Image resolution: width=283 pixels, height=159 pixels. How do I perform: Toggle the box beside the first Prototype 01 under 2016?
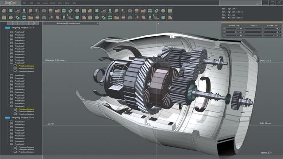(x=11, y=122)
